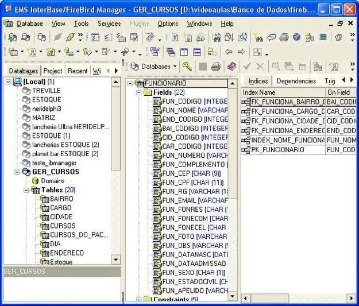Click the document page icon in top toolbar

coord(175,37)
